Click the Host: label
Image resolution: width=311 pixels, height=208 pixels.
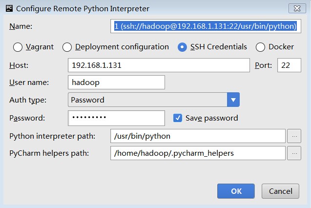point(19,65)
